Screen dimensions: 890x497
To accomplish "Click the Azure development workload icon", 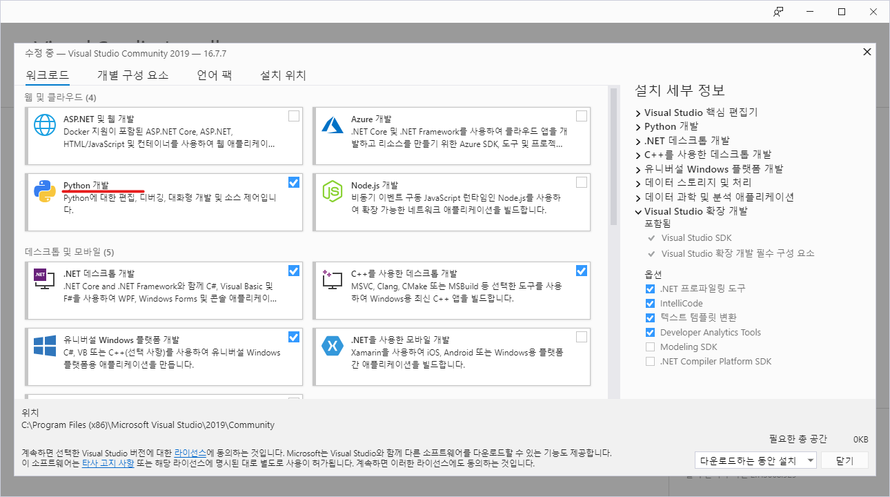I will pyautogui.click(x=333, y=126).
